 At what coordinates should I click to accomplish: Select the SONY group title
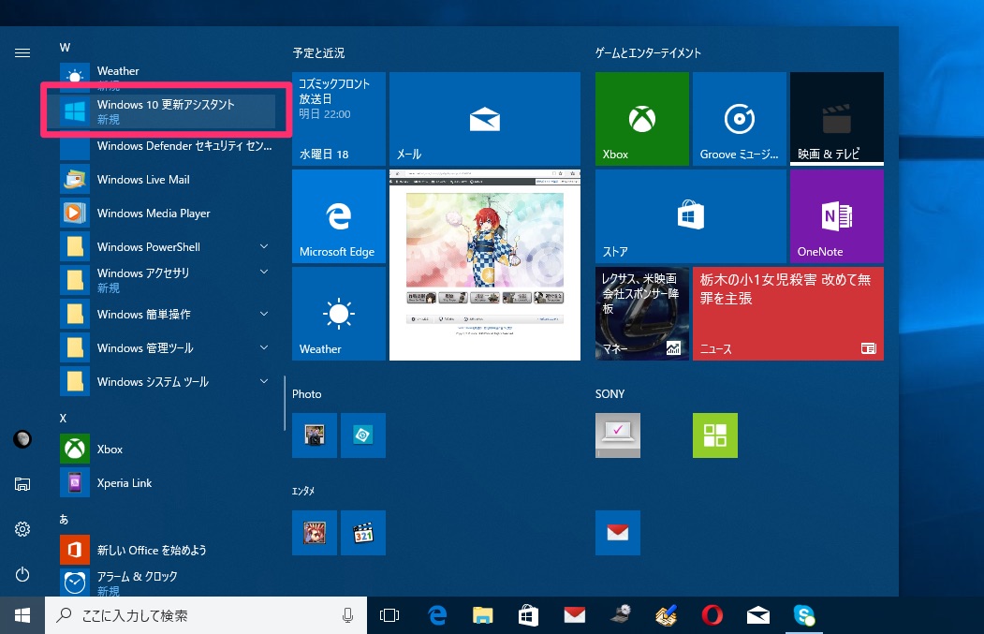coord(610,394)
